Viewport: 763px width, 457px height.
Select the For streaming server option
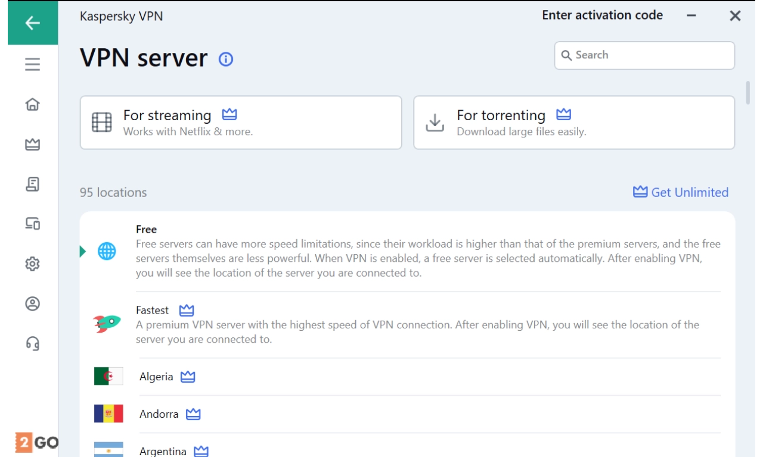[241, 123]
